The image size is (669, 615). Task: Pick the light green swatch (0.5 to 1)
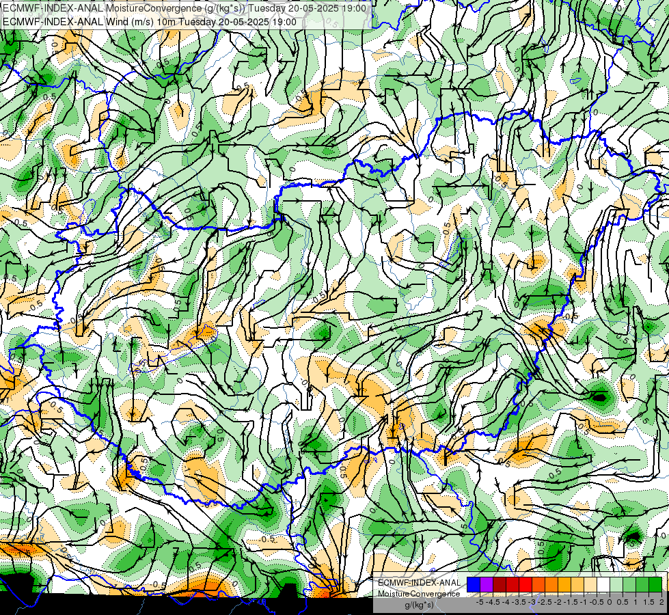click(x=629, y=585)
